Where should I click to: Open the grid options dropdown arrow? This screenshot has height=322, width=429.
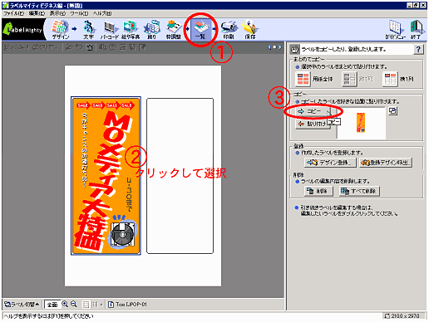101,305
